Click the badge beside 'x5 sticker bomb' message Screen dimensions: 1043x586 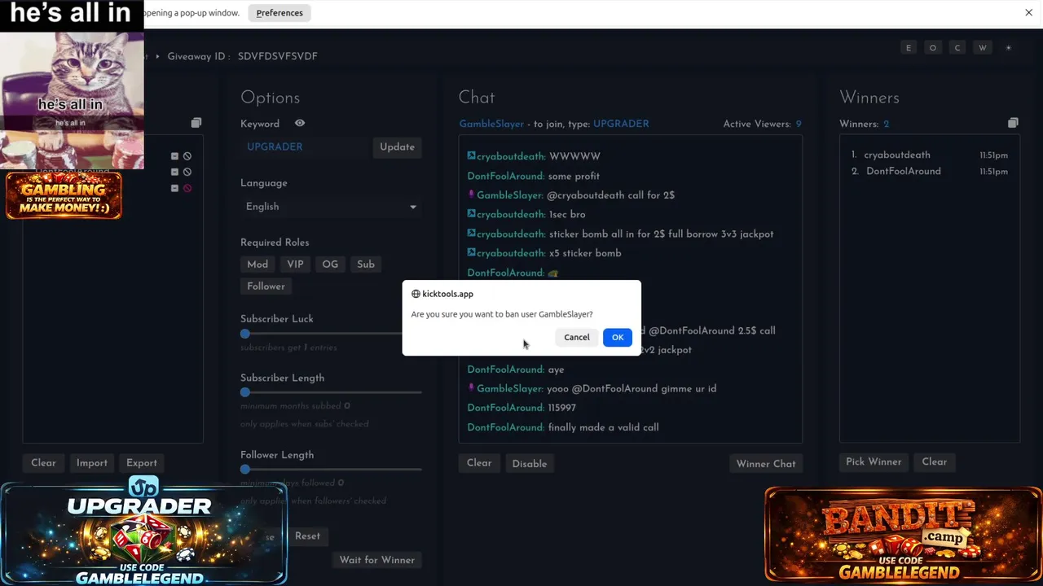pyautogui.click(x=471, y=253)
